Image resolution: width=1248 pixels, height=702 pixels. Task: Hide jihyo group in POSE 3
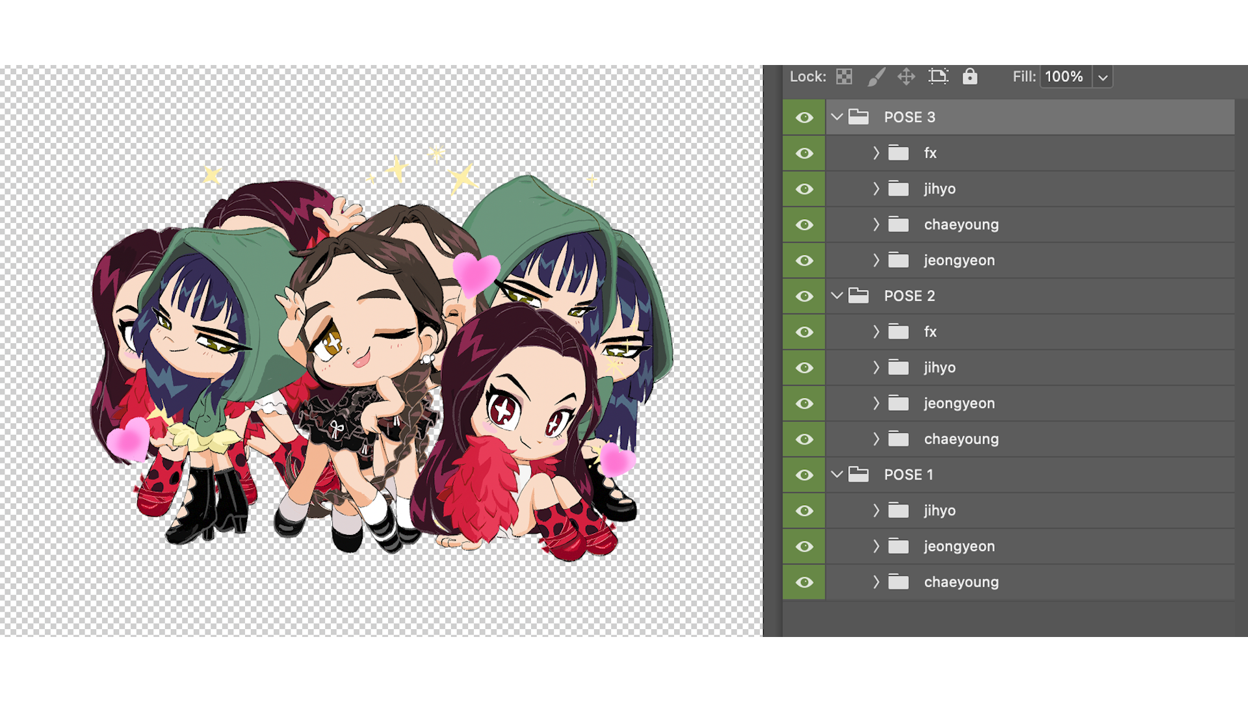coord(804,188)
